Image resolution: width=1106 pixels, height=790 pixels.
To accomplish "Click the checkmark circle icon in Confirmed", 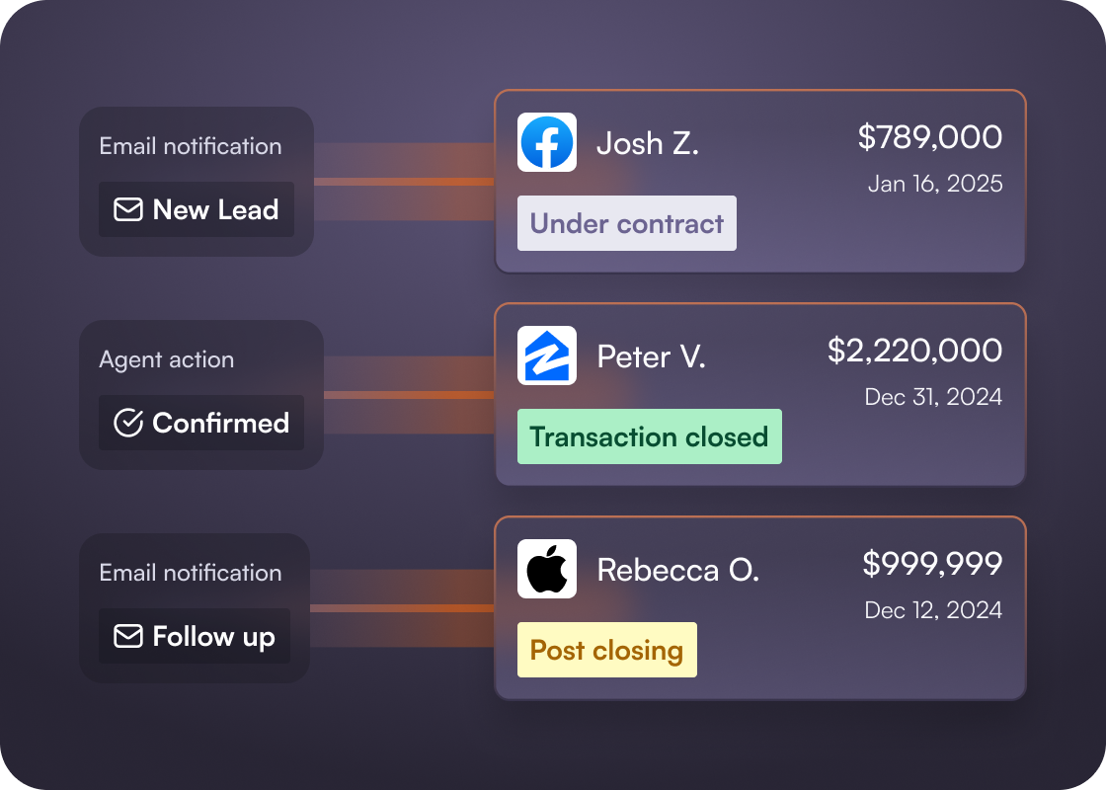I will (x=128, y=423).
